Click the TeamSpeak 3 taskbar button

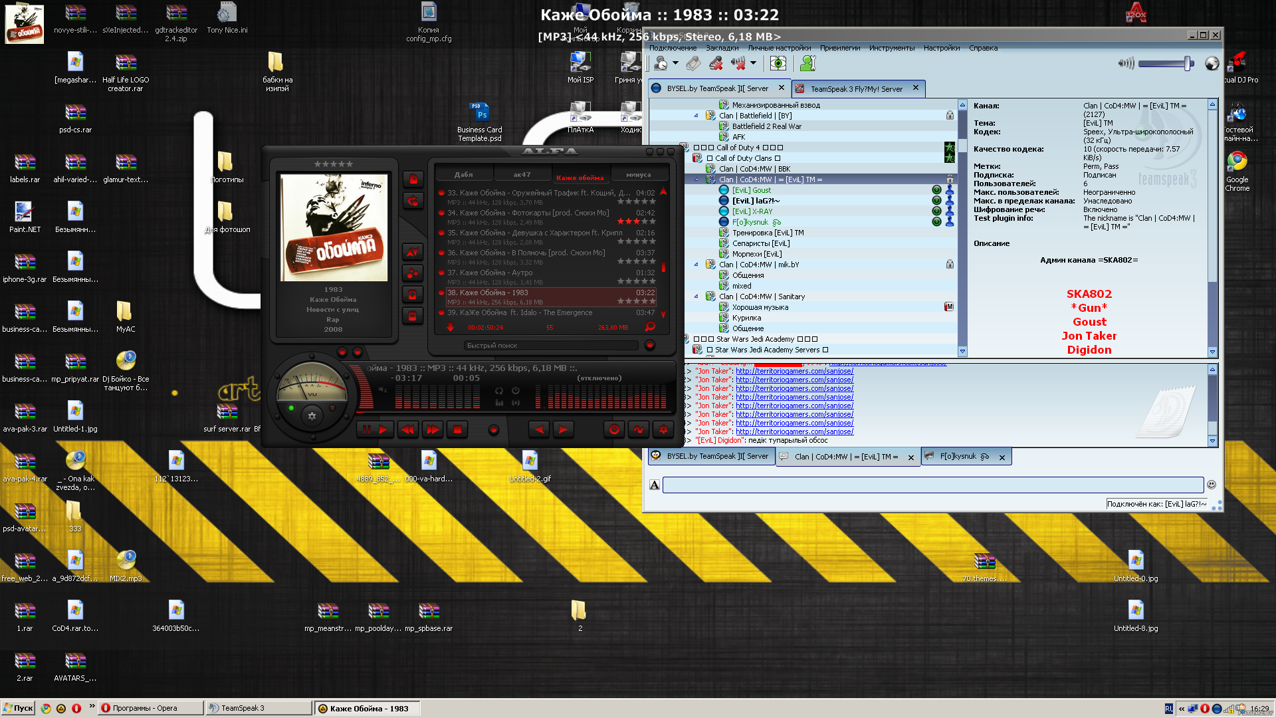tap(259, 708)
